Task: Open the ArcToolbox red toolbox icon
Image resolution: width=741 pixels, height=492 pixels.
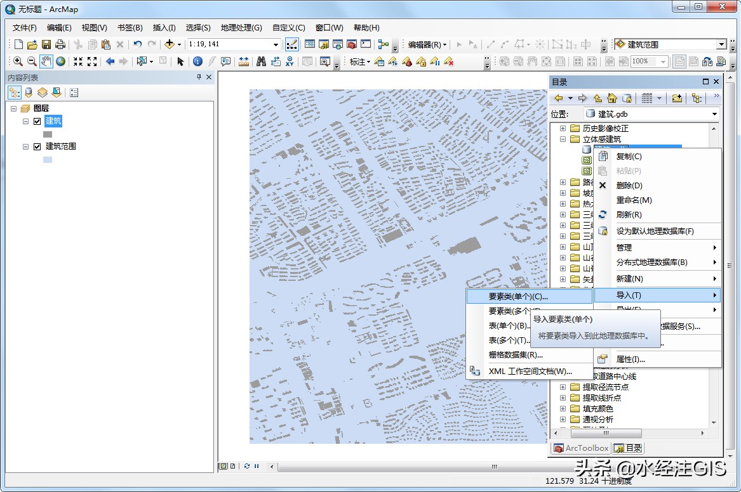Action: pos(352,44)
